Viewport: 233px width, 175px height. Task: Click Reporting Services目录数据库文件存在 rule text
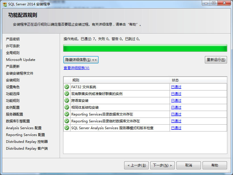[x=102, y=114]
